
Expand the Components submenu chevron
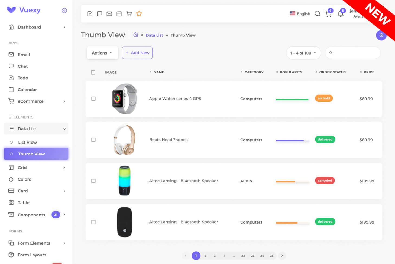pyautogui.click(x=64, y=214)
